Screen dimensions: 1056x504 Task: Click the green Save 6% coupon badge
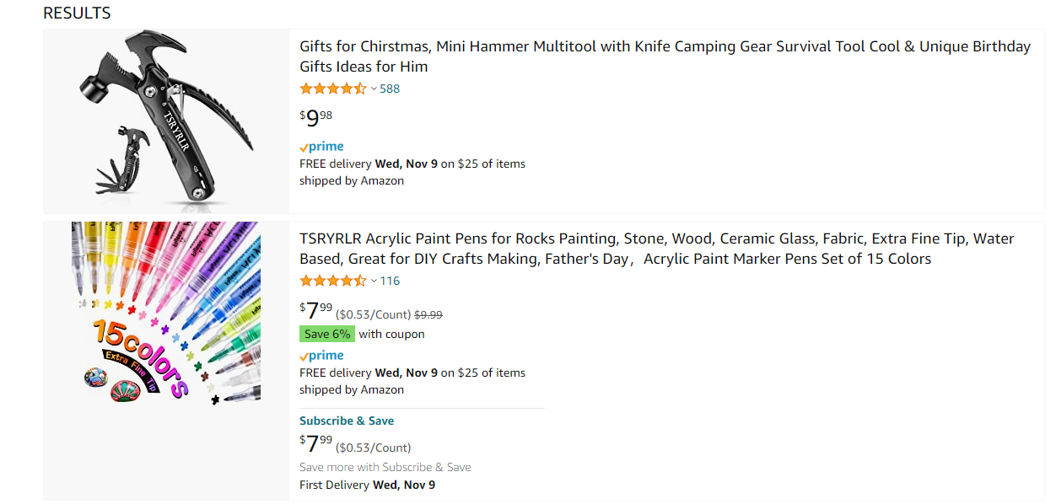(x=327, y=334)
